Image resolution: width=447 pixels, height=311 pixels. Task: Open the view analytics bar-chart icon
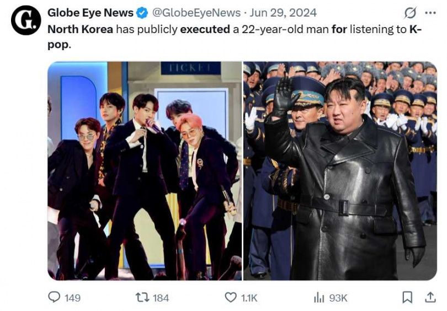(x=319, y=297)
